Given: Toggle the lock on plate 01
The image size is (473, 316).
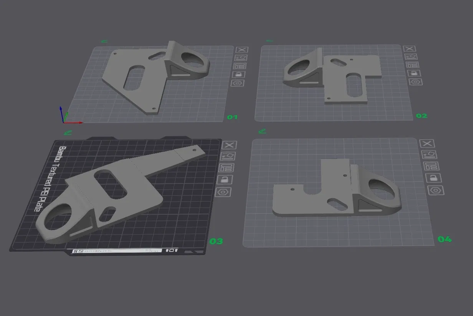Looking at the screenshot, I should coord(238,74).
